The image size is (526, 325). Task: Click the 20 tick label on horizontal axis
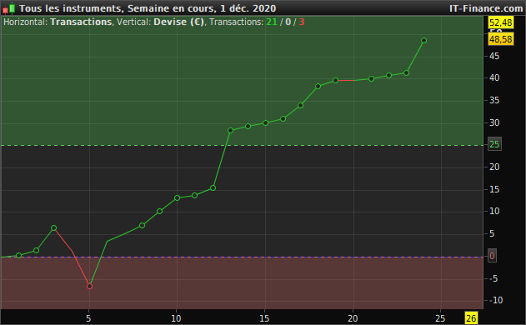coord(353,318)
